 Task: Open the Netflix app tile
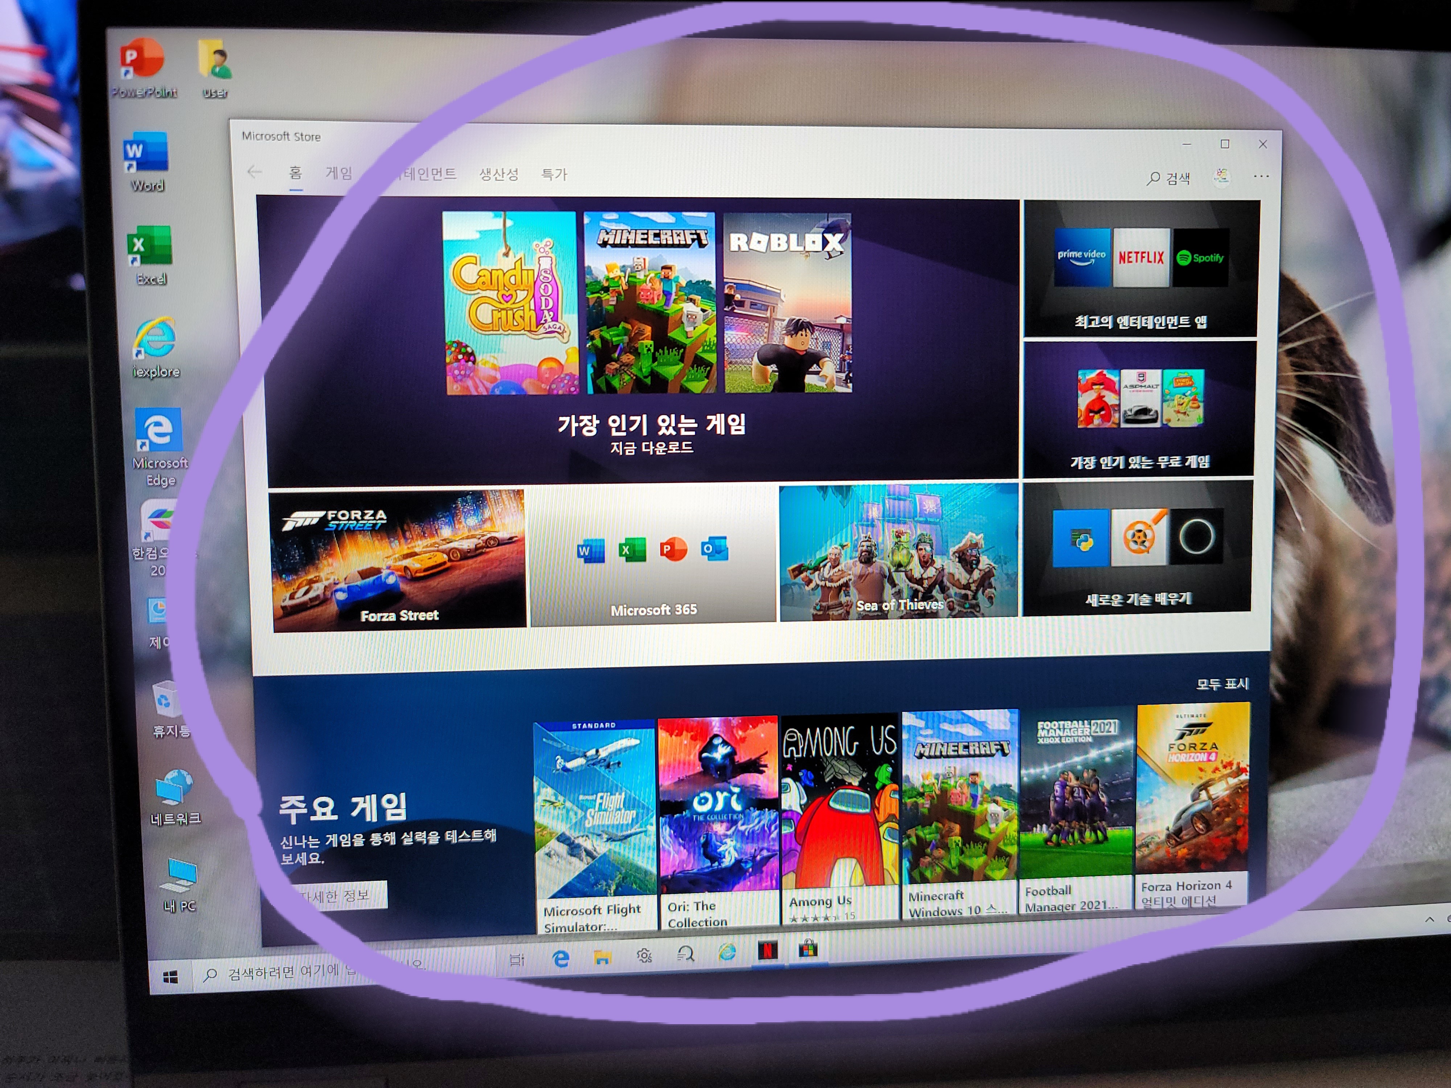[1141, 258]
